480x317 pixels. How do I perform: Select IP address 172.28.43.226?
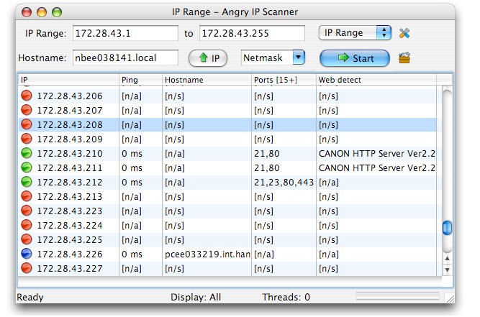pos(70,254)
